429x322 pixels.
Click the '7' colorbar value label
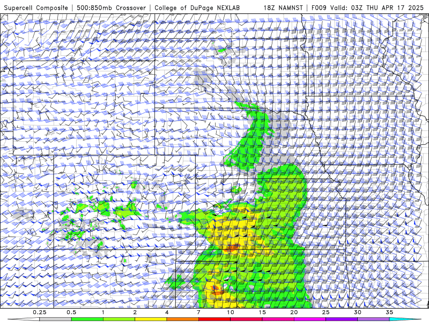pos(198,312)
